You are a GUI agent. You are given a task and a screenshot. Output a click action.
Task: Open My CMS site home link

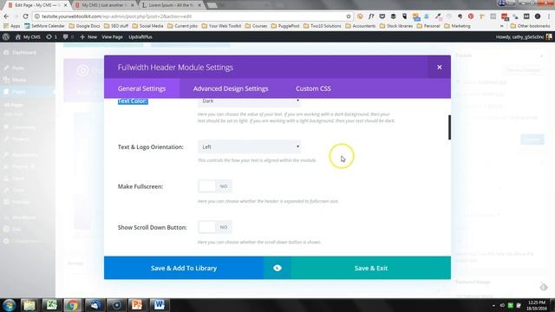click(x=28, y=36)
